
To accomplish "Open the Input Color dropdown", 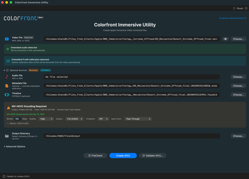I will point(138,119).
